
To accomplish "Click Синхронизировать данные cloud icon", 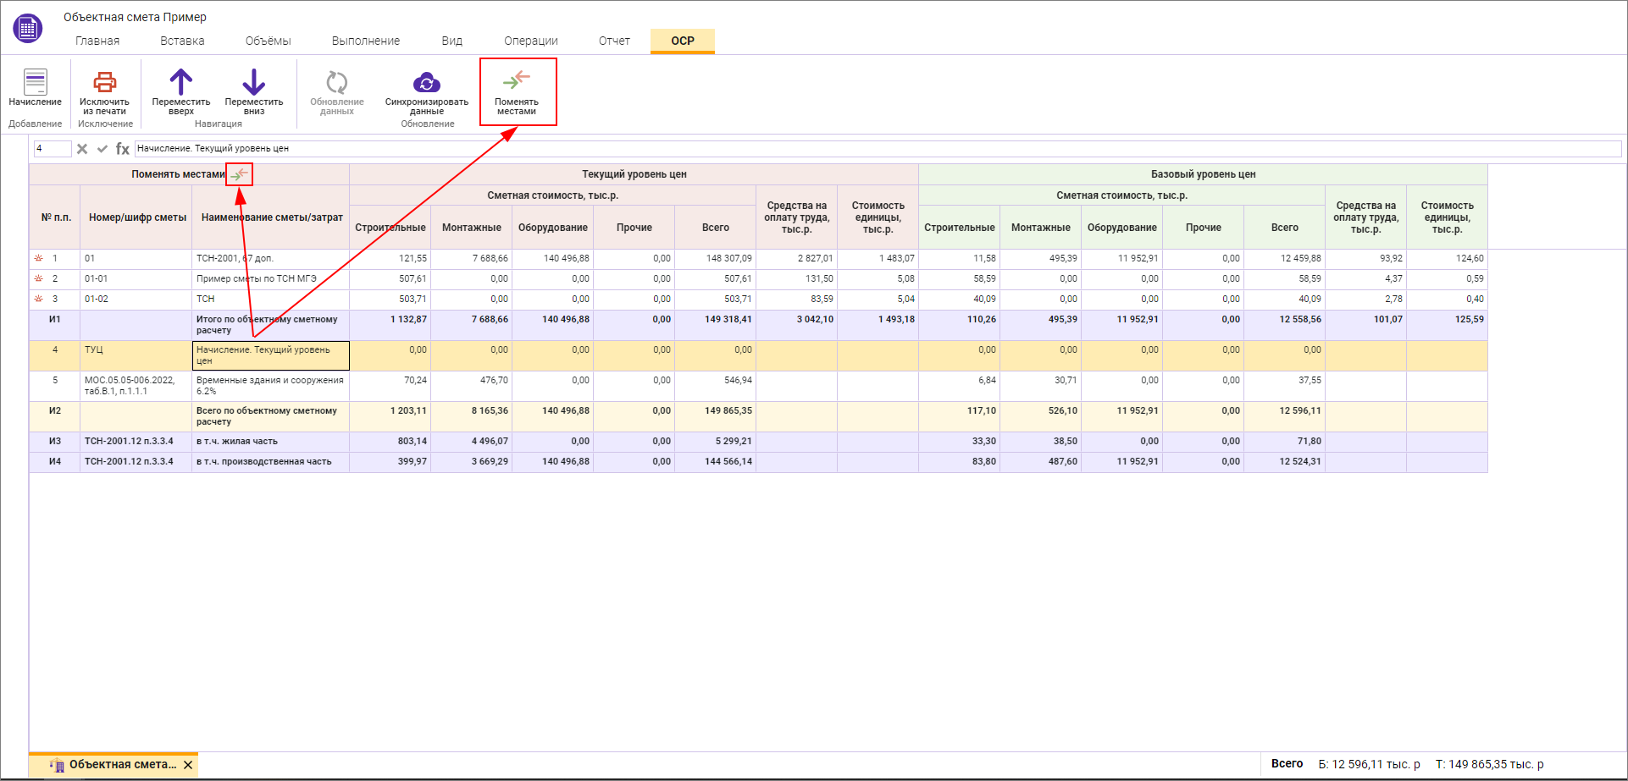I will tap(427, 82).
